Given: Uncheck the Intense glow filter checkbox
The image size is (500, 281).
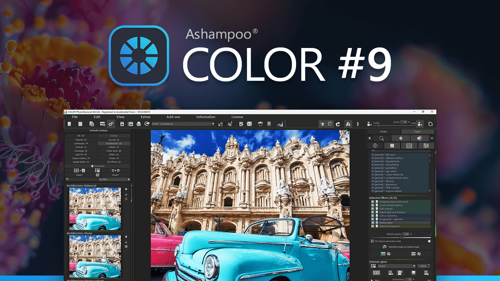Looking at the screenshot, I should click(373, 223).
